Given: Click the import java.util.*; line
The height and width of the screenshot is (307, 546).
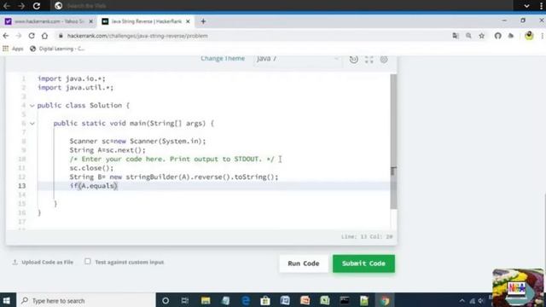Looking at the screenshot, I should 75,88.
